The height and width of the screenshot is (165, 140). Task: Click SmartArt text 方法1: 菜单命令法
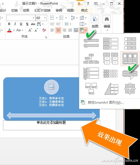(51, 98)
